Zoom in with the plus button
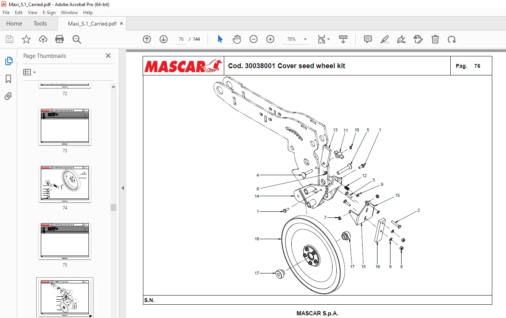 click(270, 39)
